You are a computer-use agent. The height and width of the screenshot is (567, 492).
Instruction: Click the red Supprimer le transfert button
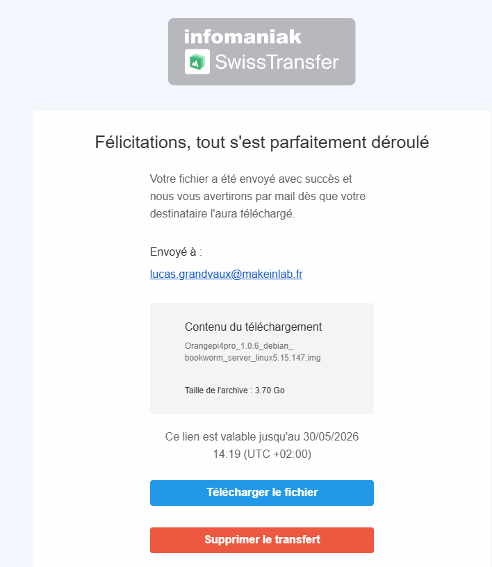[262, 540]
